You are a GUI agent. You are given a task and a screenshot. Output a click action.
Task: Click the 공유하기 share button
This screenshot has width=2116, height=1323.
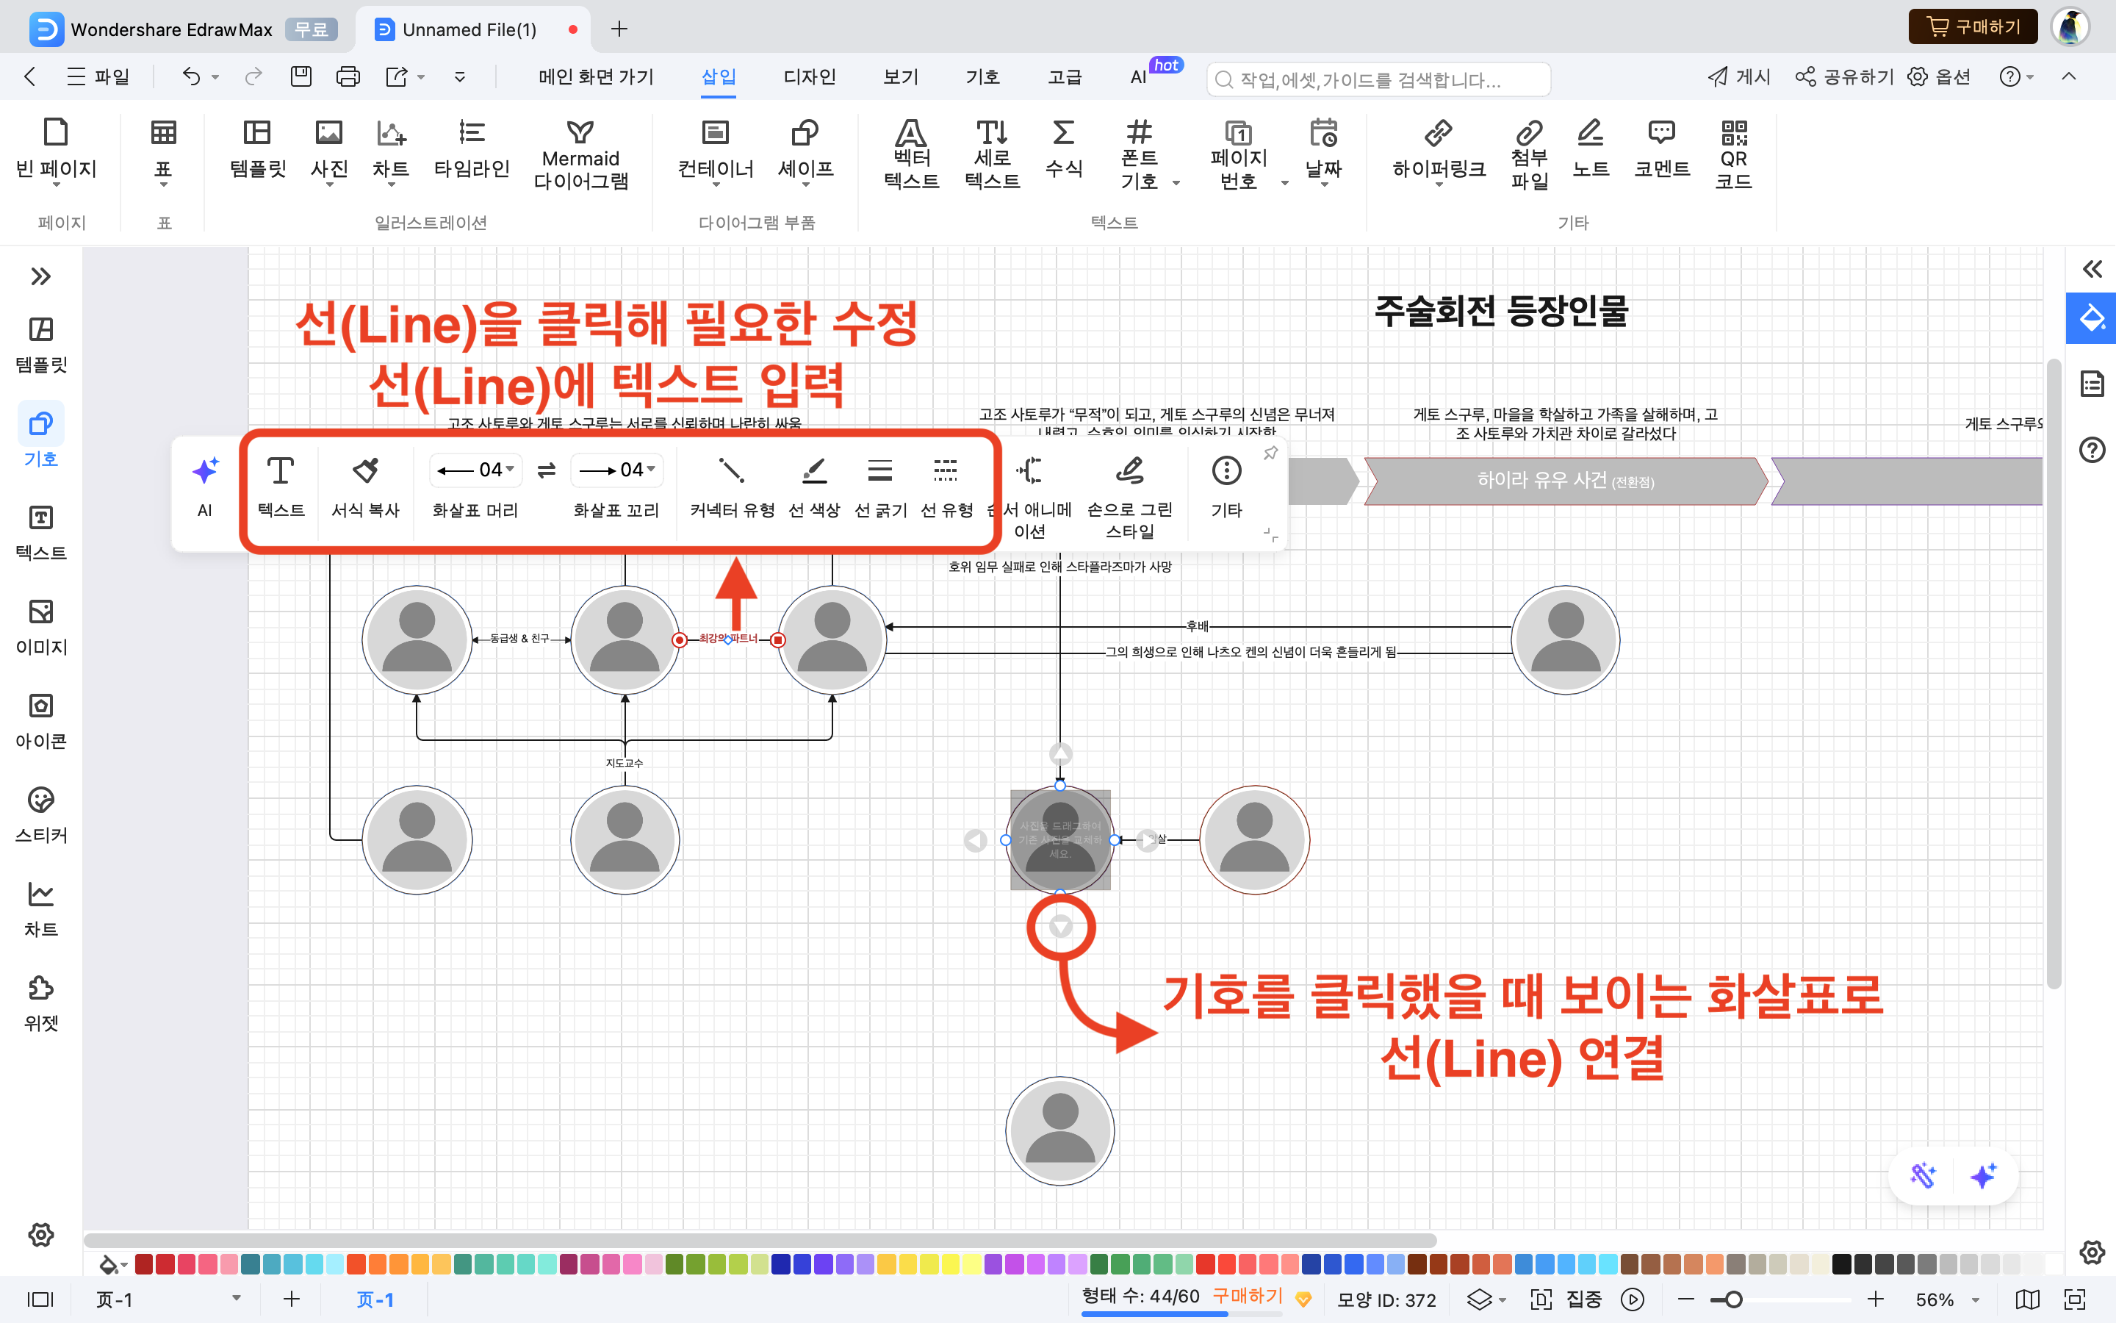pos(1845,77)
